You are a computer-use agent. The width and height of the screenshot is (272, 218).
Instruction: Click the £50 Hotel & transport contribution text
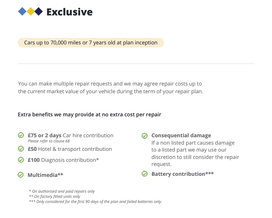(70, 149)
